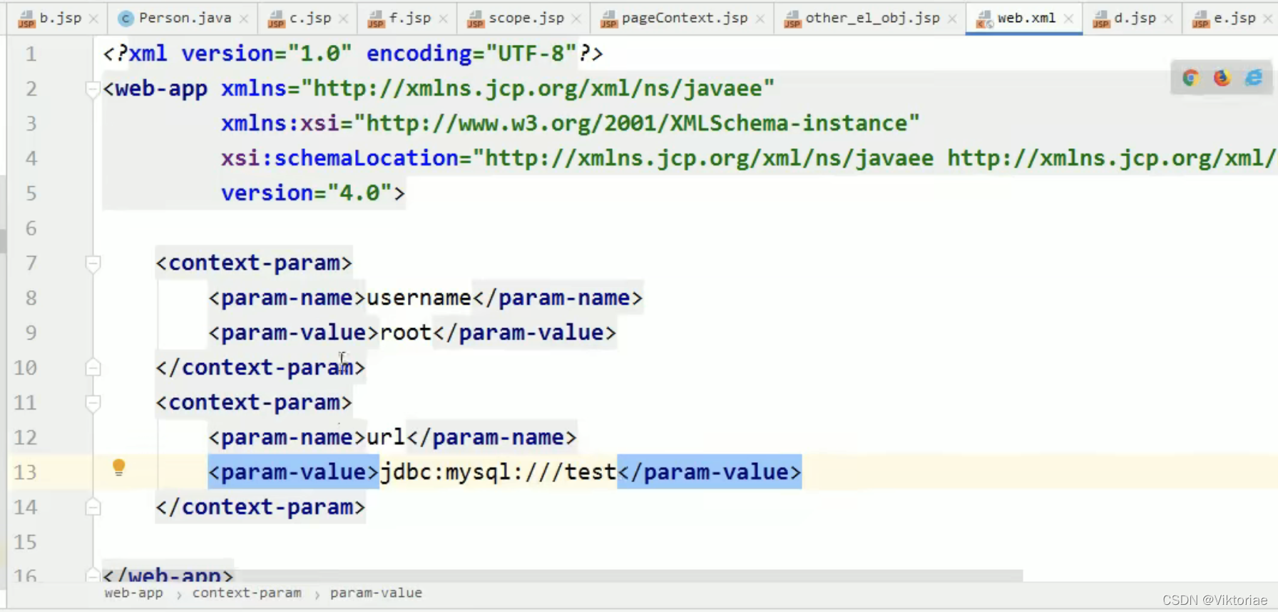Click the xsi:schemaLocation attribute
Viewport: 1278px width, 612px height.
pos(748,158)
